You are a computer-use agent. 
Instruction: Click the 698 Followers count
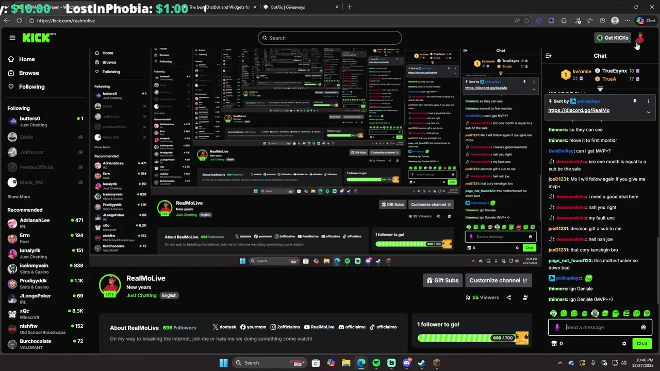pos(179,328)
